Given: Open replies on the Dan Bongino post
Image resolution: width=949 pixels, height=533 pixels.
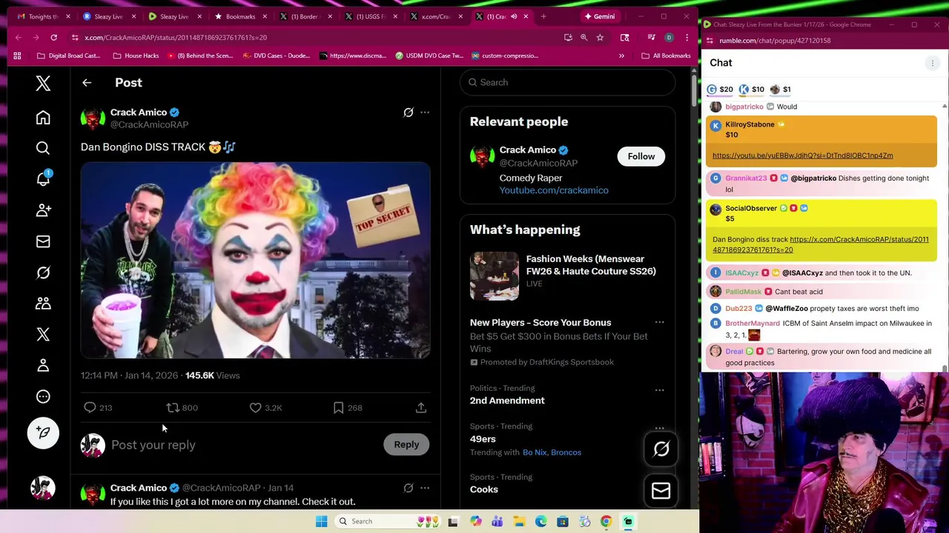Looking at the screenshot, I should pyautogui.click(x=97, y=408).
